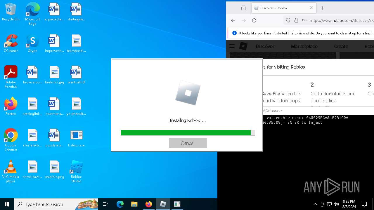The height and width of the screenshot is (210, 374).
Task: Open Marketplace in Roblox navigation
Action: tap(304, 46)
